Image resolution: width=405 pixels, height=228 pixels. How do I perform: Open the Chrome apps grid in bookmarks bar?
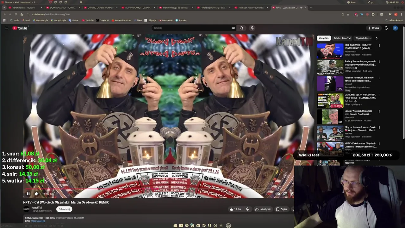point(4,20)
